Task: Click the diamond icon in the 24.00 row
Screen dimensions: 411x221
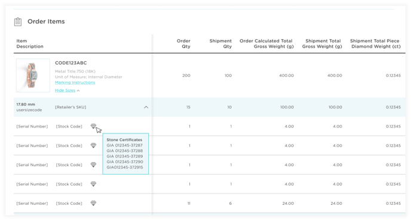Action: 93,203
